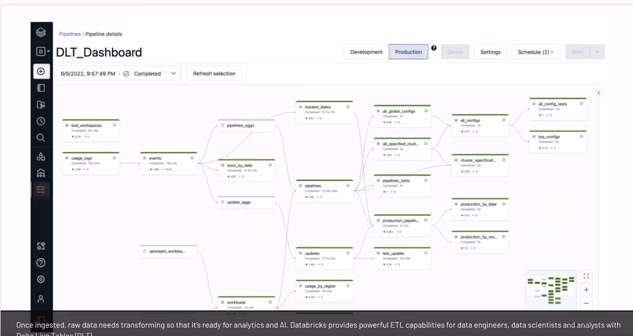This screenshot has width=633, height=336.
Task: Click status check icon on top_configs node
Action: [x=581, y=136]
